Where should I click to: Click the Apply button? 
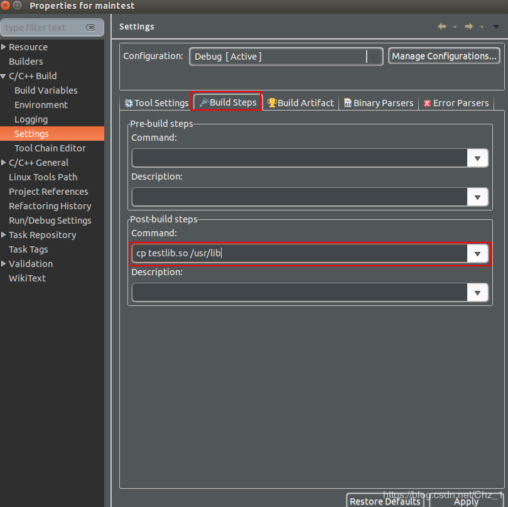[466, 501]
